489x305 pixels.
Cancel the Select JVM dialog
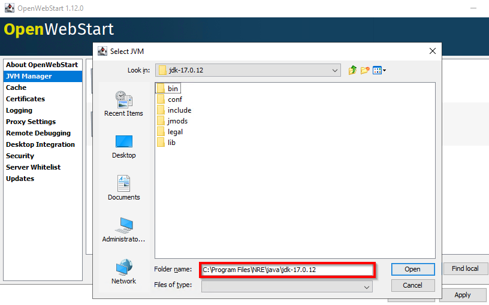pyautogui.click(x=413, y=285)
